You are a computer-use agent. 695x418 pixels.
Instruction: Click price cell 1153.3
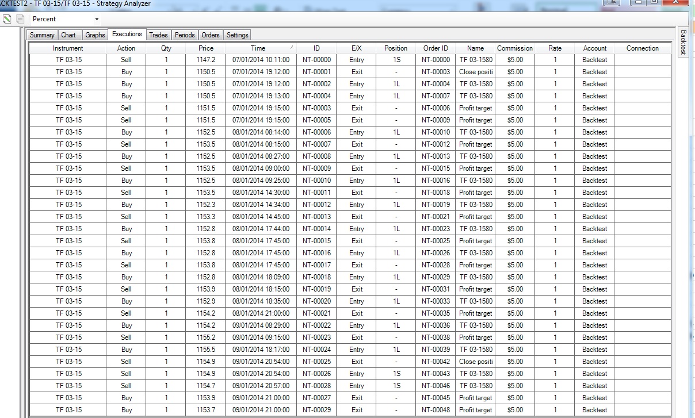pyautogui.click(x=206, y=217)
